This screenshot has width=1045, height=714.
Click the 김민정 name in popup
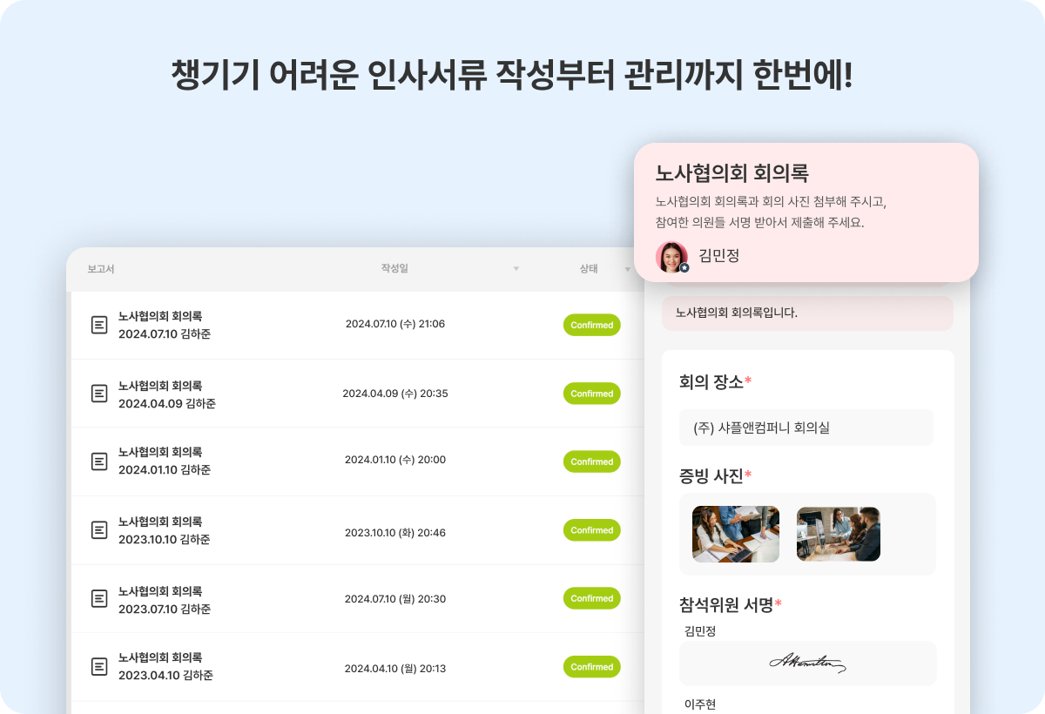pos(718,256)
